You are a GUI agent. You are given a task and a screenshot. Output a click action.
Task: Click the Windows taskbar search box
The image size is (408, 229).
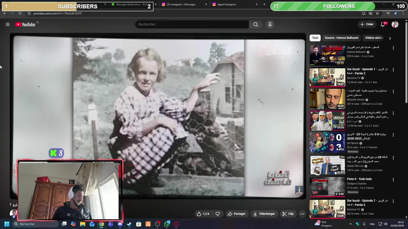pos(36,224)
